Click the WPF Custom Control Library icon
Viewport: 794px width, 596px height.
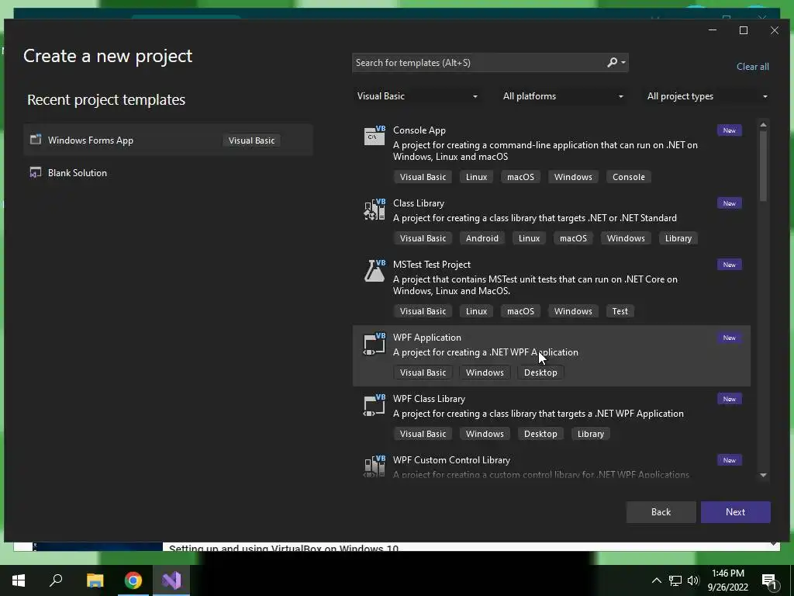tap(375, 466)
